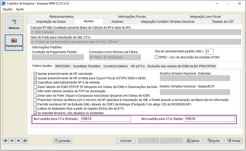This screenshot has width=246, height=151.
Task: Go to the next record arrow
Action: [x=19, y=141]
